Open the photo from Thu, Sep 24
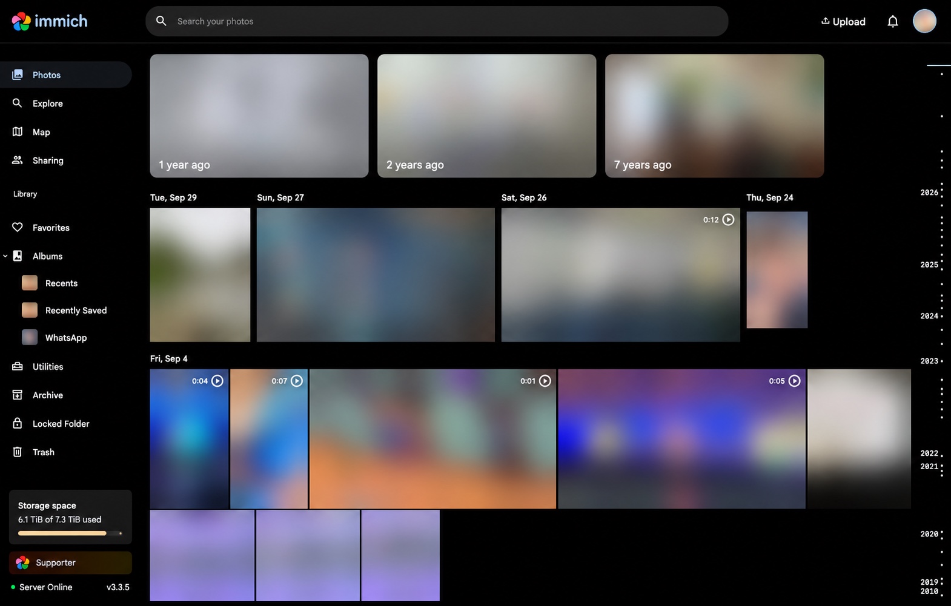The width and height of the screenshot is (951, 606). (x=777, y=270)
